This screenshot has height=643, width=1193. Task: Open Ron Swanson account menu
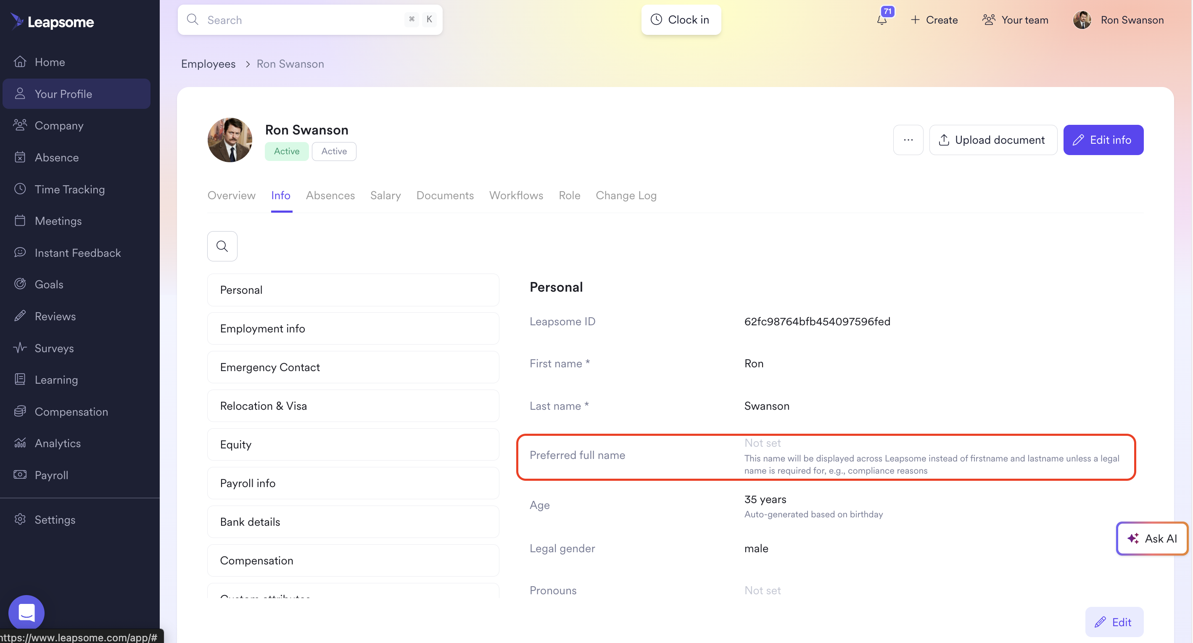(x=1119, y=20)
